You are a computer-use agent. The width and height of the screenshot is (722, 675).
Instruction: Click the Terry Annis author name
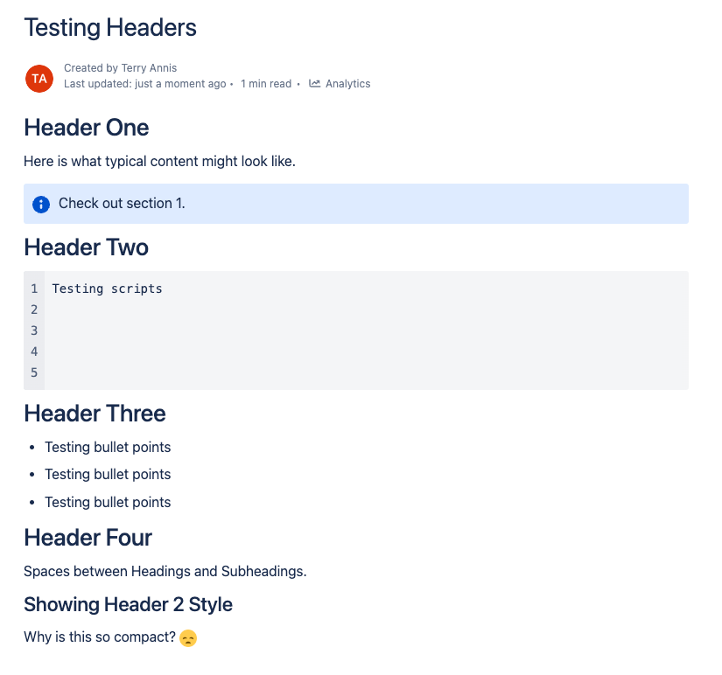click(149, 68)
